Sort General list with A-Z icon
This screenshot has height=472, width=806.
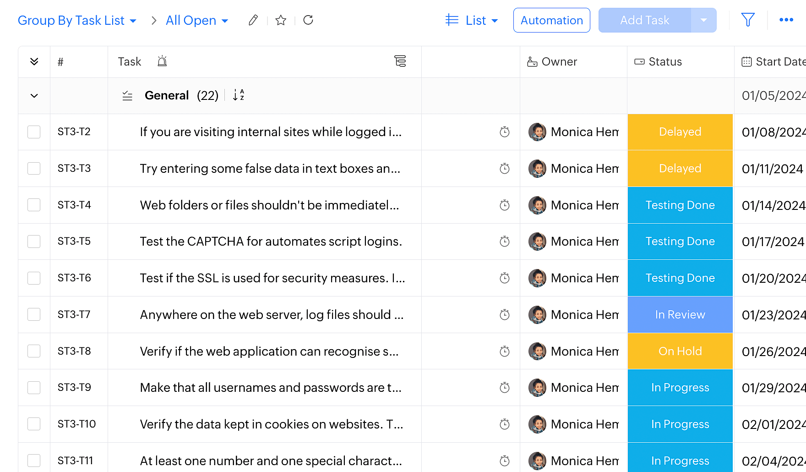pos(239,95)
